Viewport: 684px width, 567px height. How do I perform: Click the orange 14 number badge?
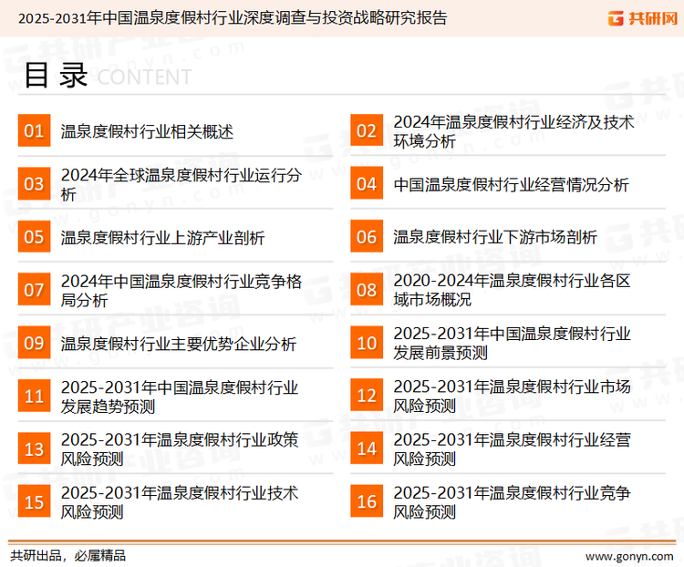click(x=367, y=448)
